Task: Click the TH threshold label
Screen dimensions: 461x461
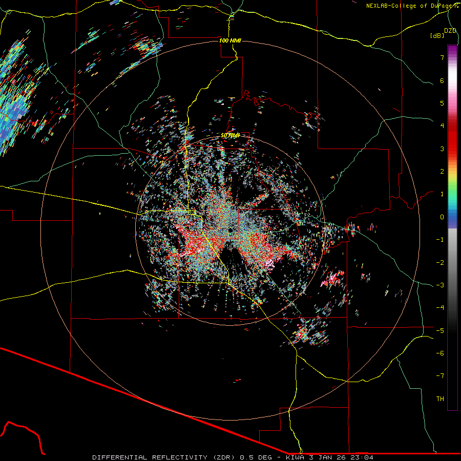Action: click(440, 399)
